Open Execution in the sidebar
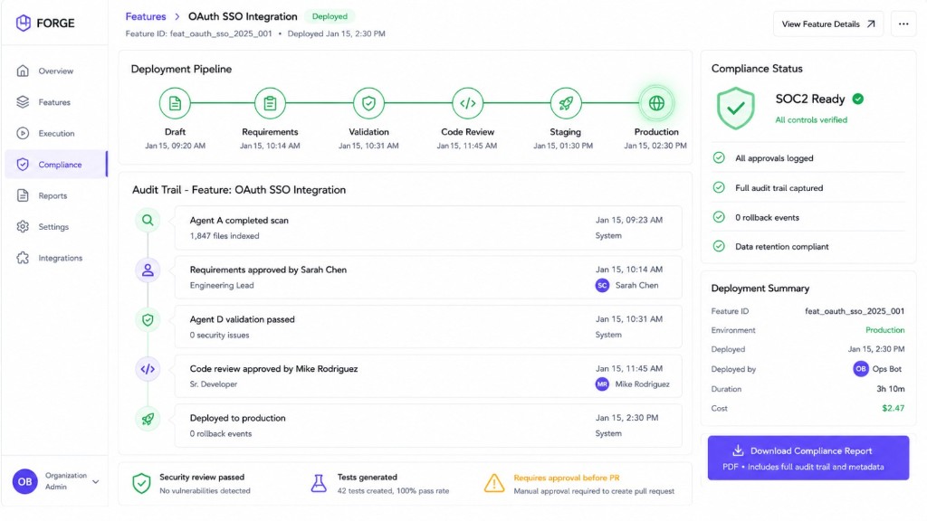The width and height of the screenshot is (927, 521). point(56,134)
